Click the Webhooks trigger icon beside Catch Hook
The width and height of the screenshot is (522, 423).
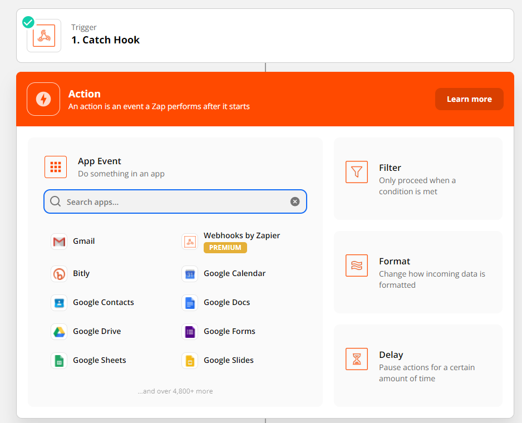[44, 36]
